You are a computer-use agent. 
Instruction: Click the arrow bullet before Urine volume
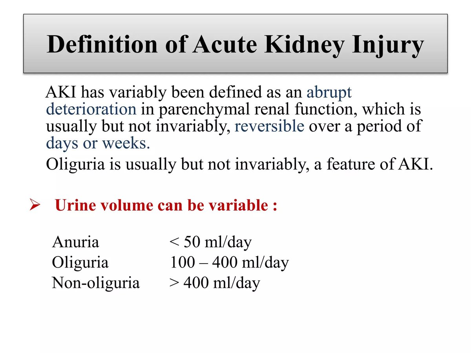(33, 206)
